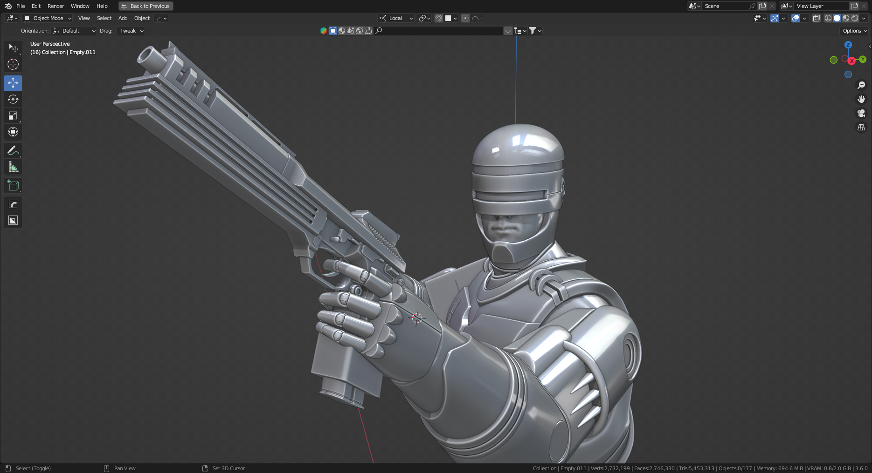Toggle viewport overlays button
The image size is (872, 473).
click(x=796, y=18)
